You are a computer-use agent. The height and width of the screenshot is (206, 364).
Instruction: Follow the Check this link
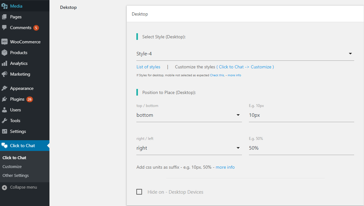217,75
